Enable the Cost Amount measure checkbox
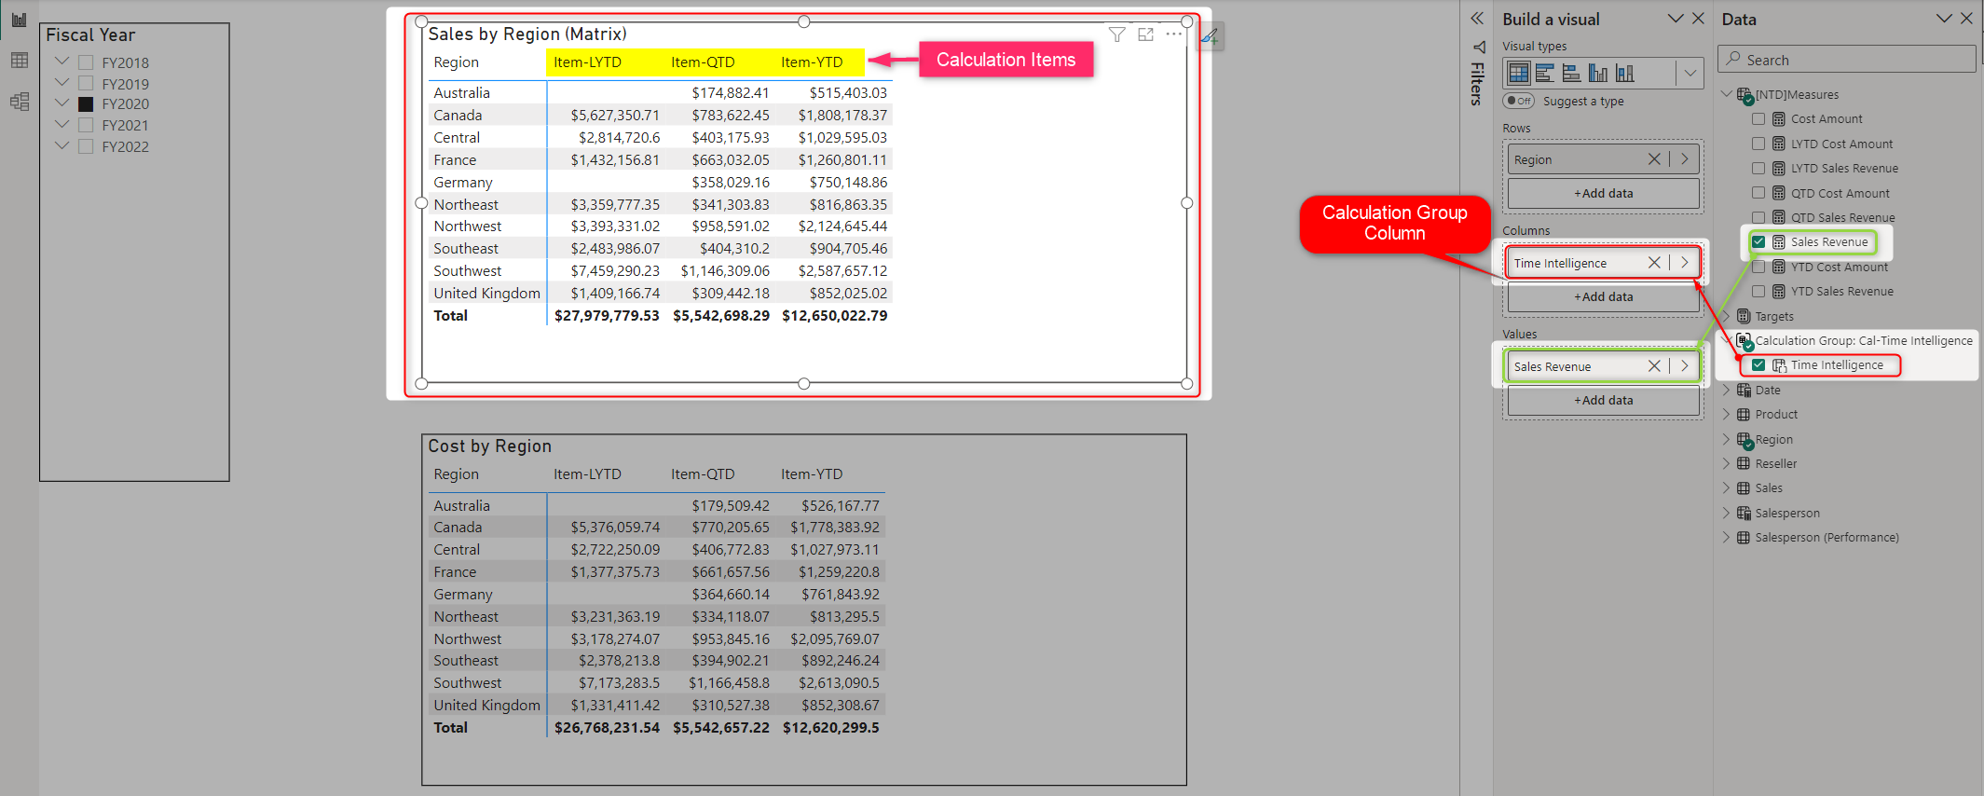The height and width of the screenshot is (796, 1984). tap(1758, 118)
